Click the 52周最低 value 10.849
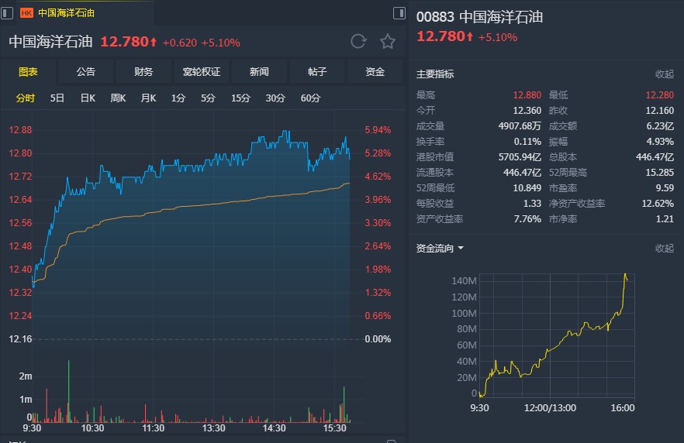 click(x=527, y=187)
